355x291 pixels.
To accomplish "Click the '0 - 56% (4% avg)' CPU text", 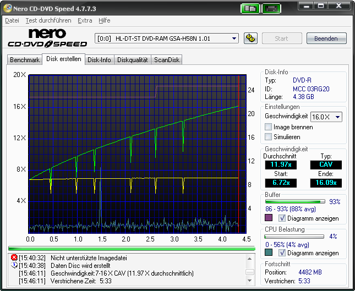I will pyautogui.click(x=287, y=244).
